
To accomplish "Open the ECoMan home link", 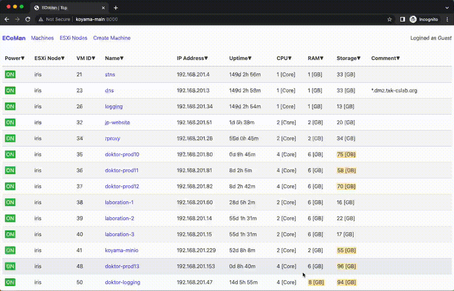I will [14, 38].
